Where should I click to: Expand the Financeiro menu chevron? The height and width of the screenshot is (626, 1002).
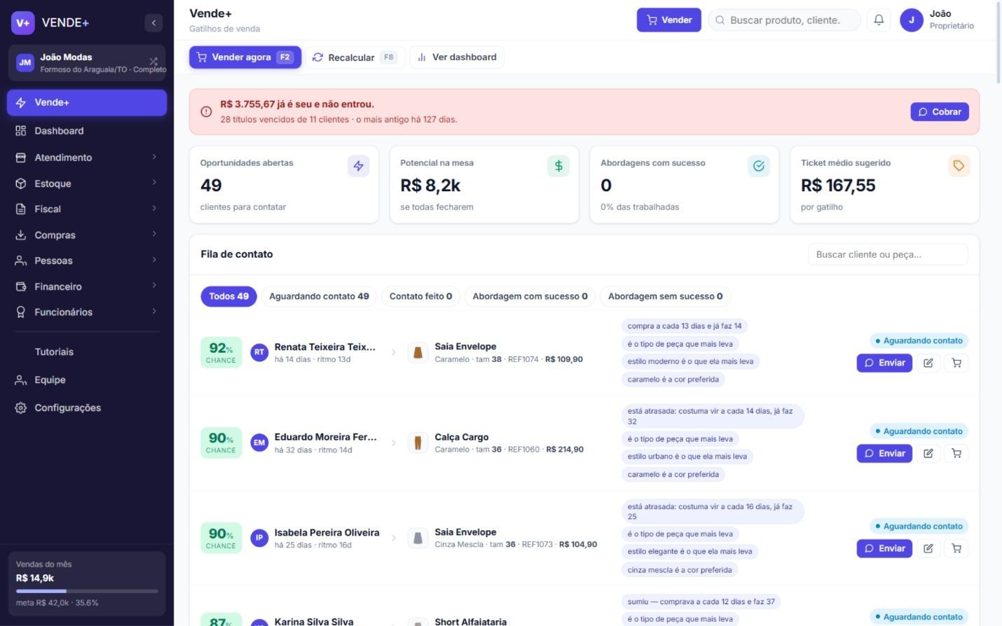[x=154, y=286]
